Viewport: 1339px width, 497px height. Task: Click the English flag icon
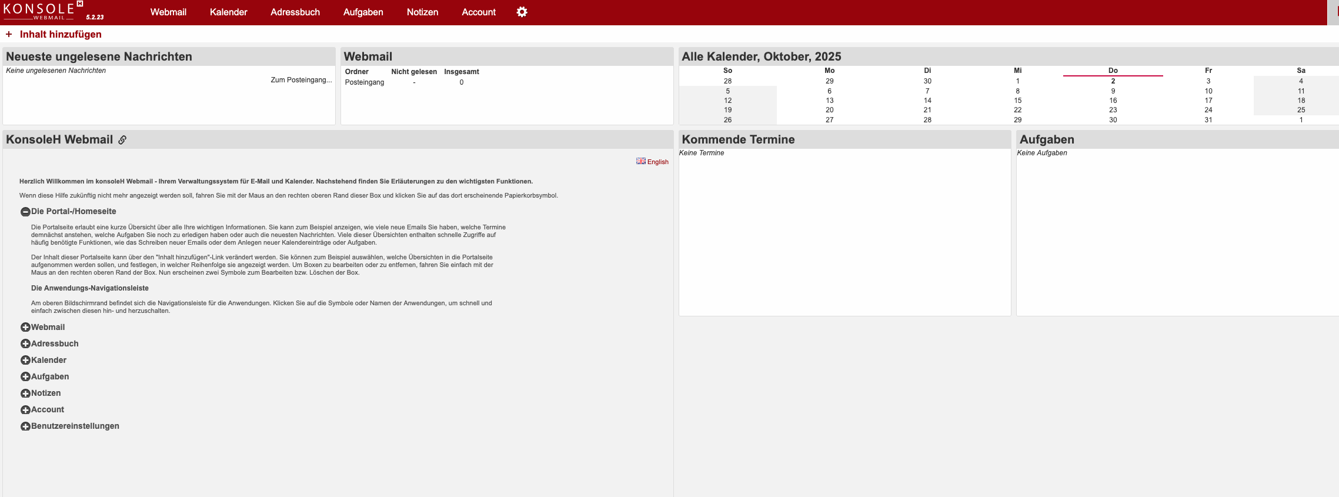[640, 161]
